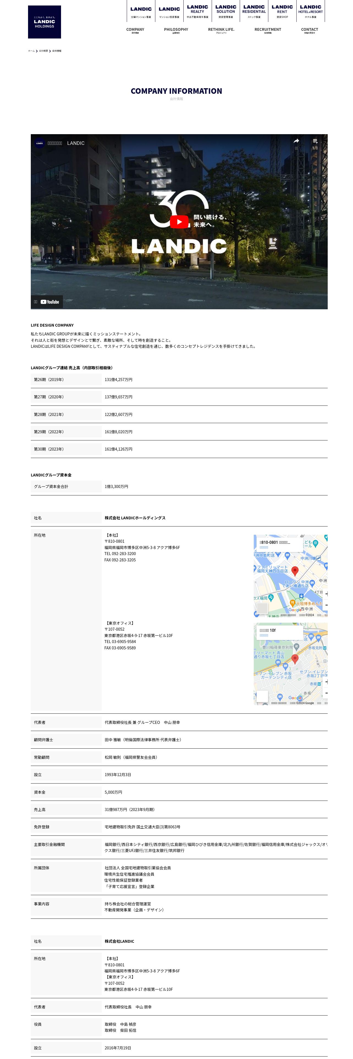Click 中洲川端 station icon on map
Screen dimensions: 353x1059
tap(318, 558)
